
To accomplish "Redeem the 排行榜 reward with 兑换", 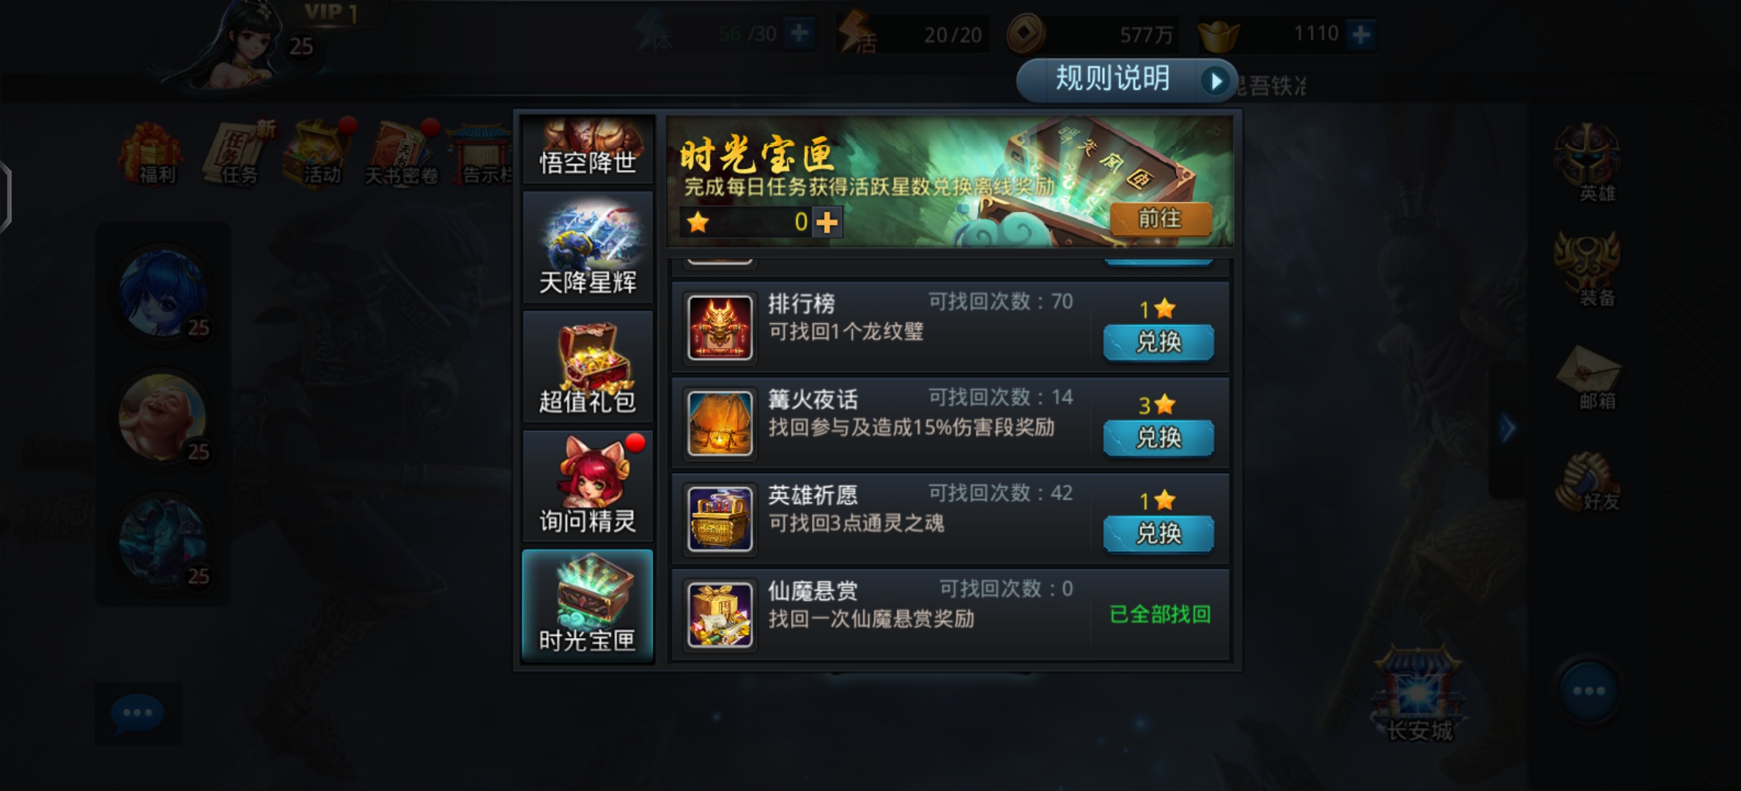I will pos(1158,342).
